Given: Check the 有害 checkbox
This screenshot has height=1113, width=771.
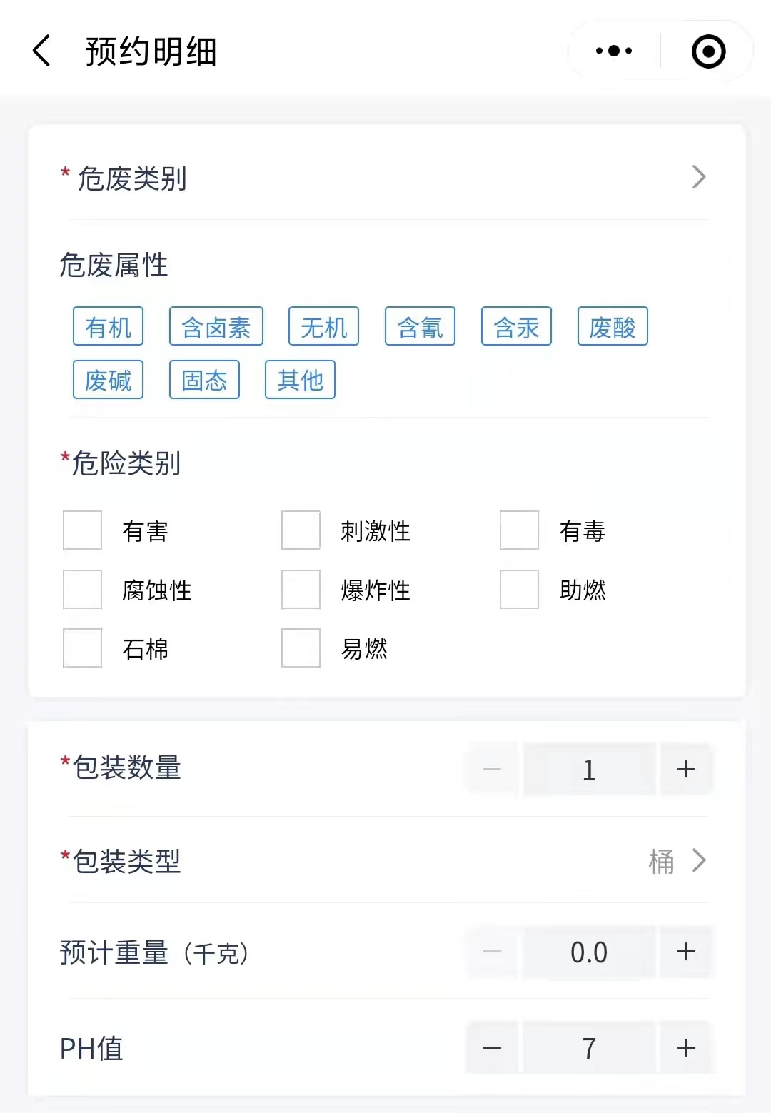Looking at the screenshot, I should tap(83, 530).
